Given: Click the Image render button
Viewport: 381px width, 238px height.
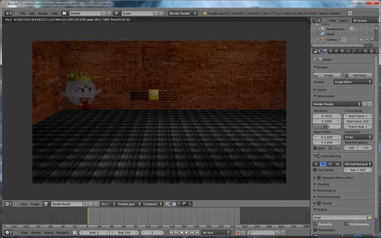Looking at the screenshot, I should [327, 75].
